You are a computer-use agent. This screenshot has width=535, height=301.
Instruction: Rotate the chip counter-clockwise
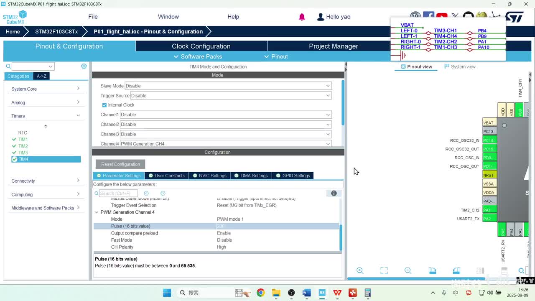(x=456, y=270)
